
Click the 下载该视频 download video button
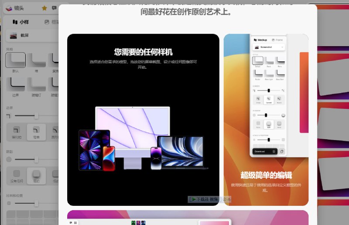point(205,199)
